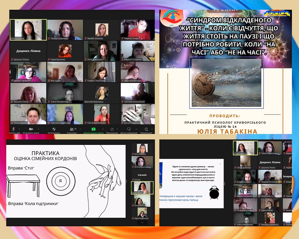Show more participants with down chevron
Screen dimensions: 299x239
click(x=142, y=223)
